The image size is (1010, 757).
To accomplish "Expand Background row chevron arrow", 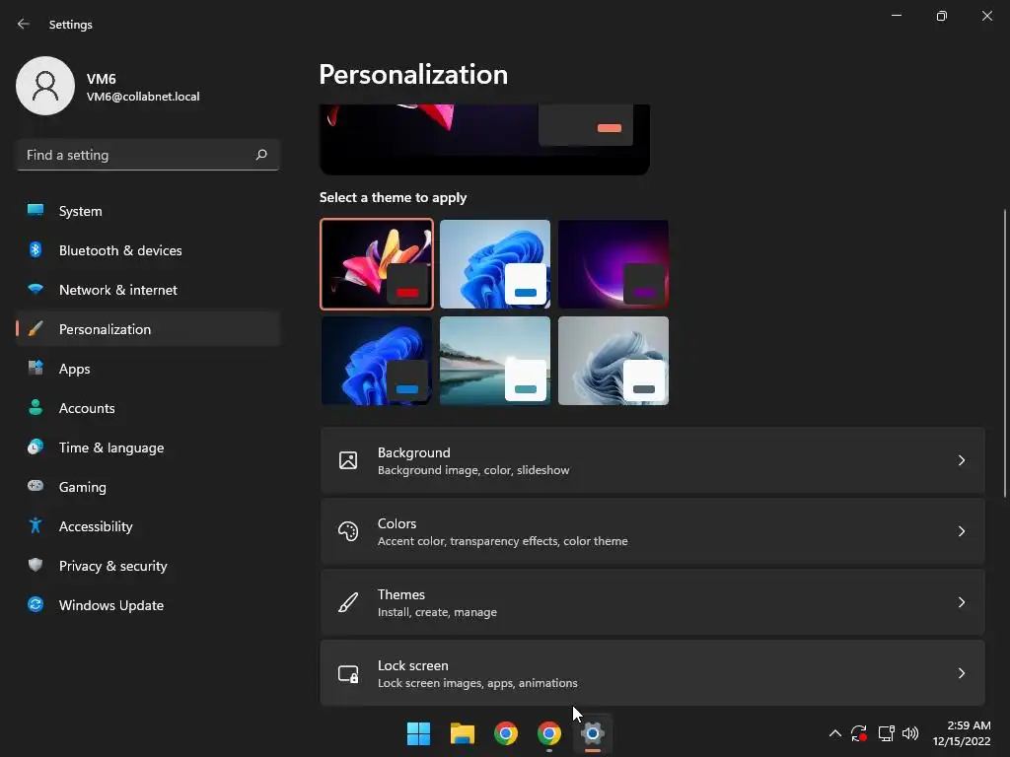I will click(961, 460).
